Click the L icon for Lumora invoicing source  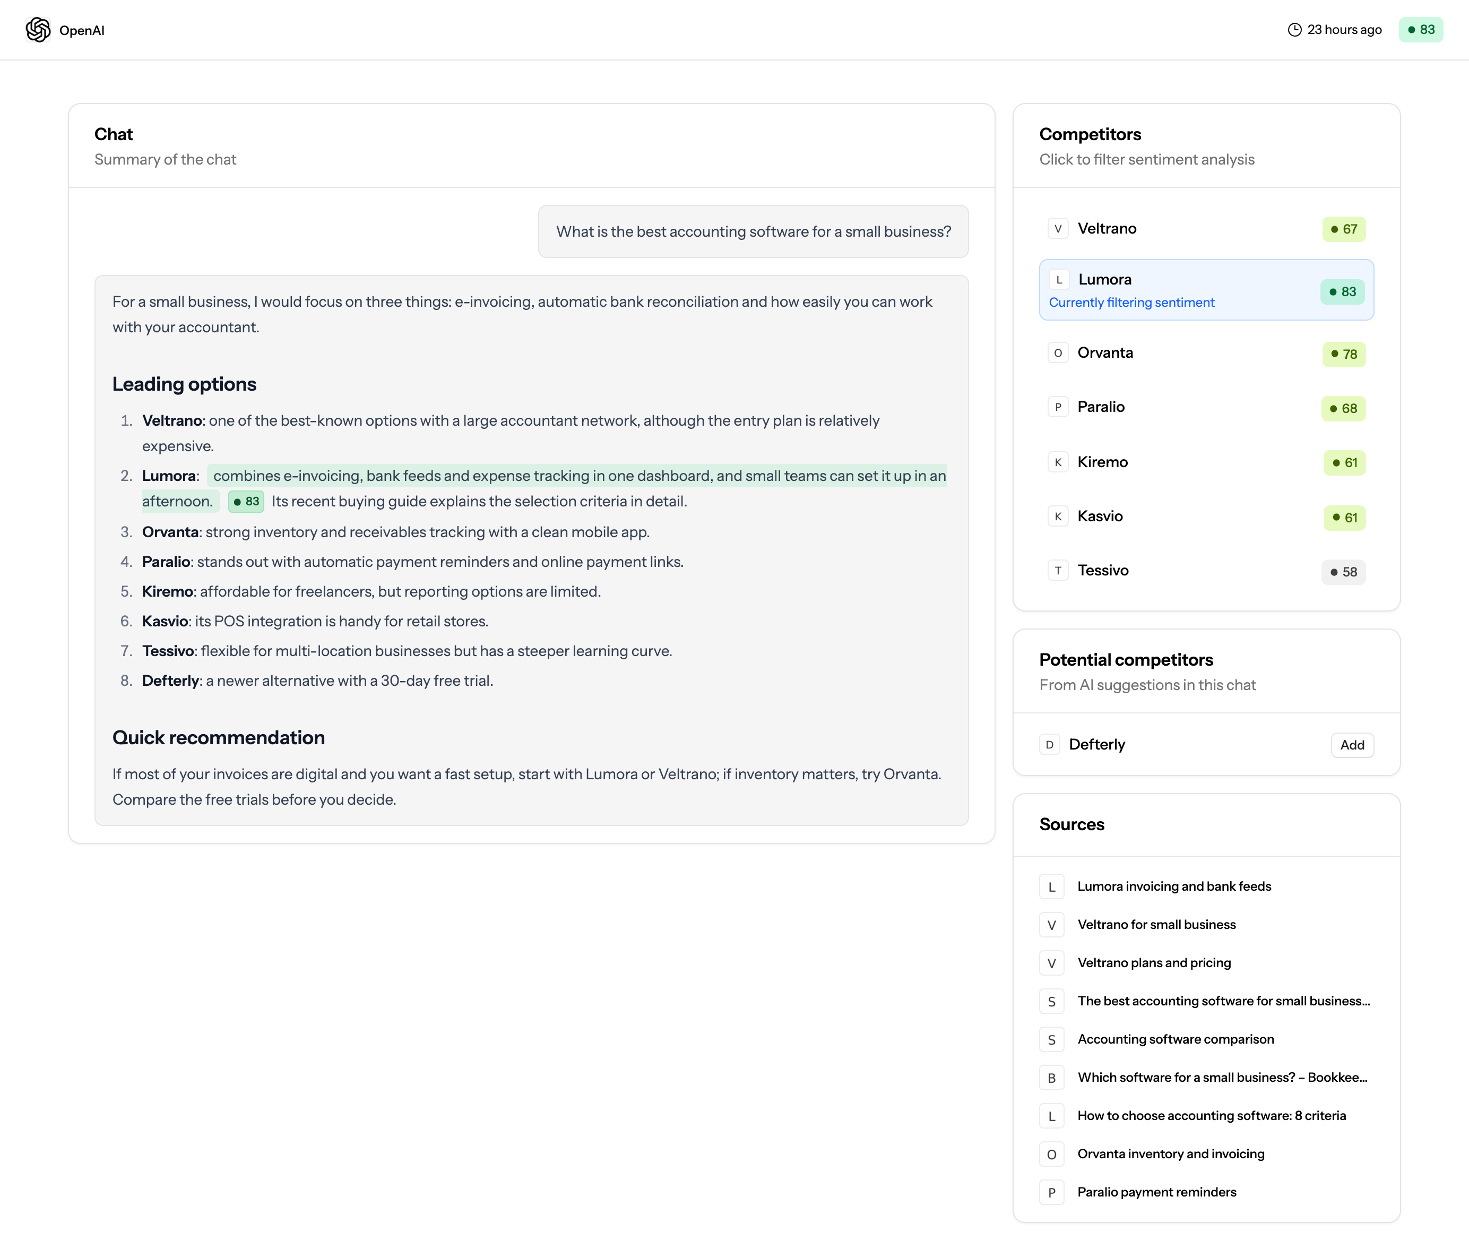click(1051, 887)
